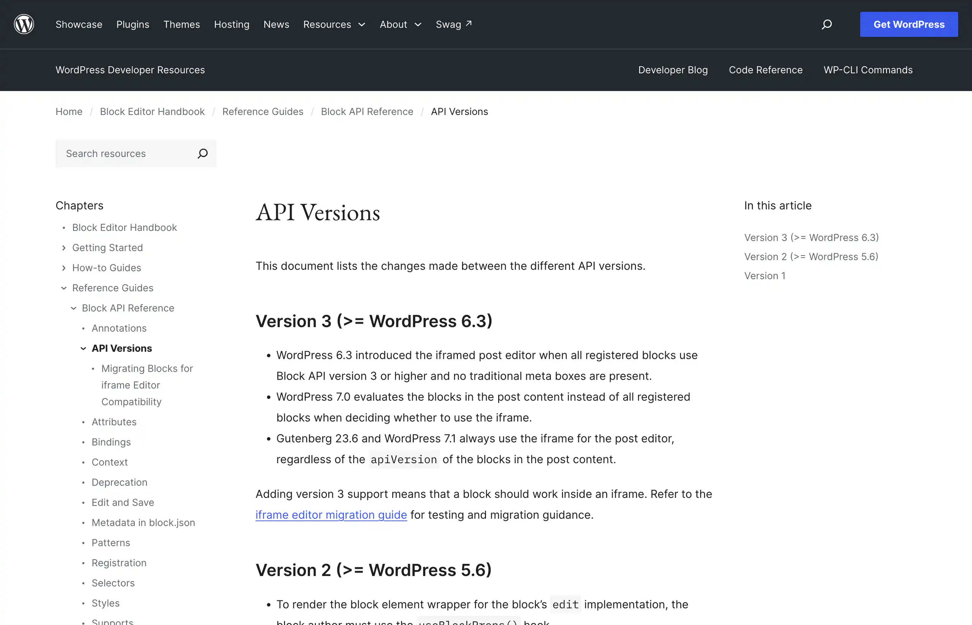Open Edit and Save chapter
The height and width of the screenshot is (625, 972).
point(123,502)
